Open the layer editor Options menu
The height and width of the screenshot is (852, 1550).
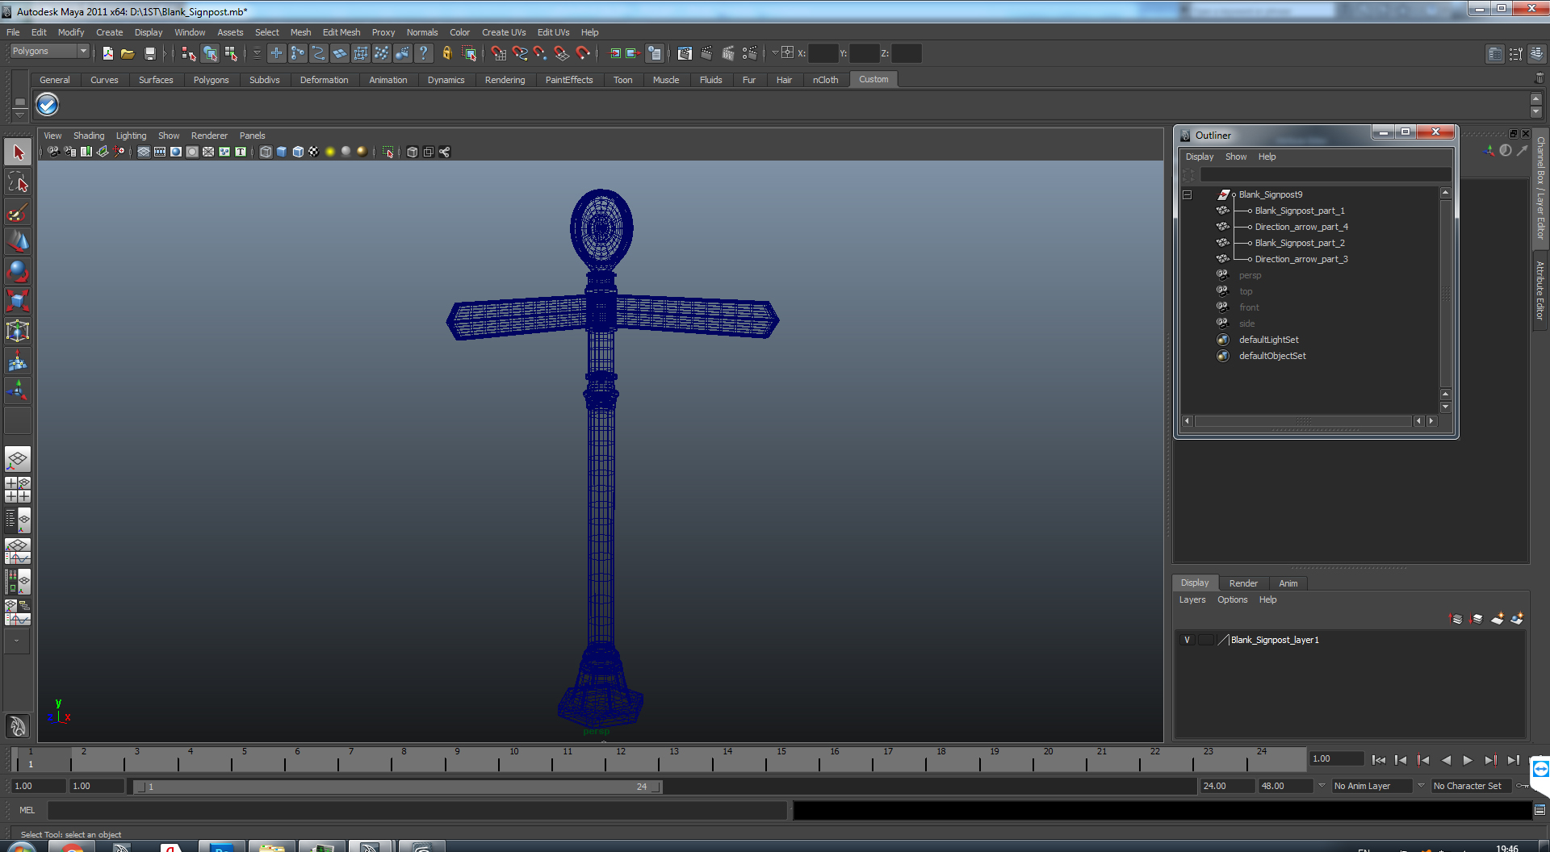[1232, 599]
